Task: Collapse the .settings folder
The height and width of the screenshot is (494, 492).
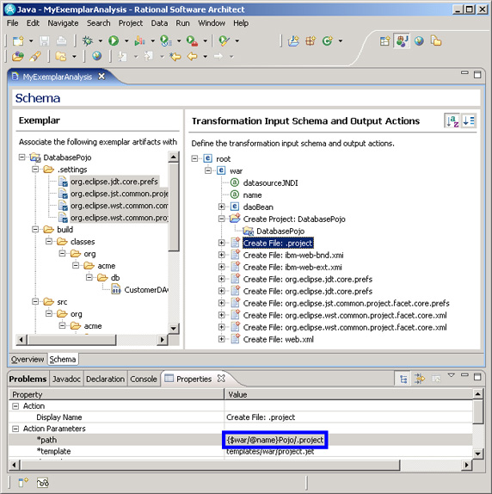Action: point(35,170)
